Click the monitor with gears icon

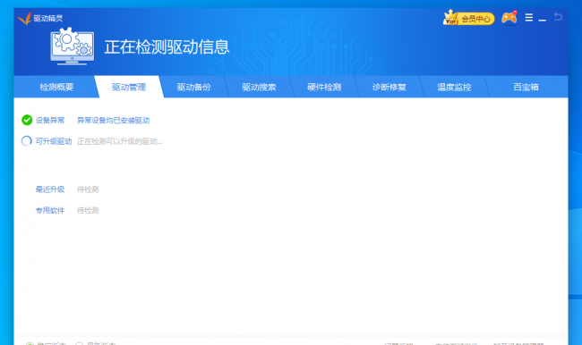72,46
